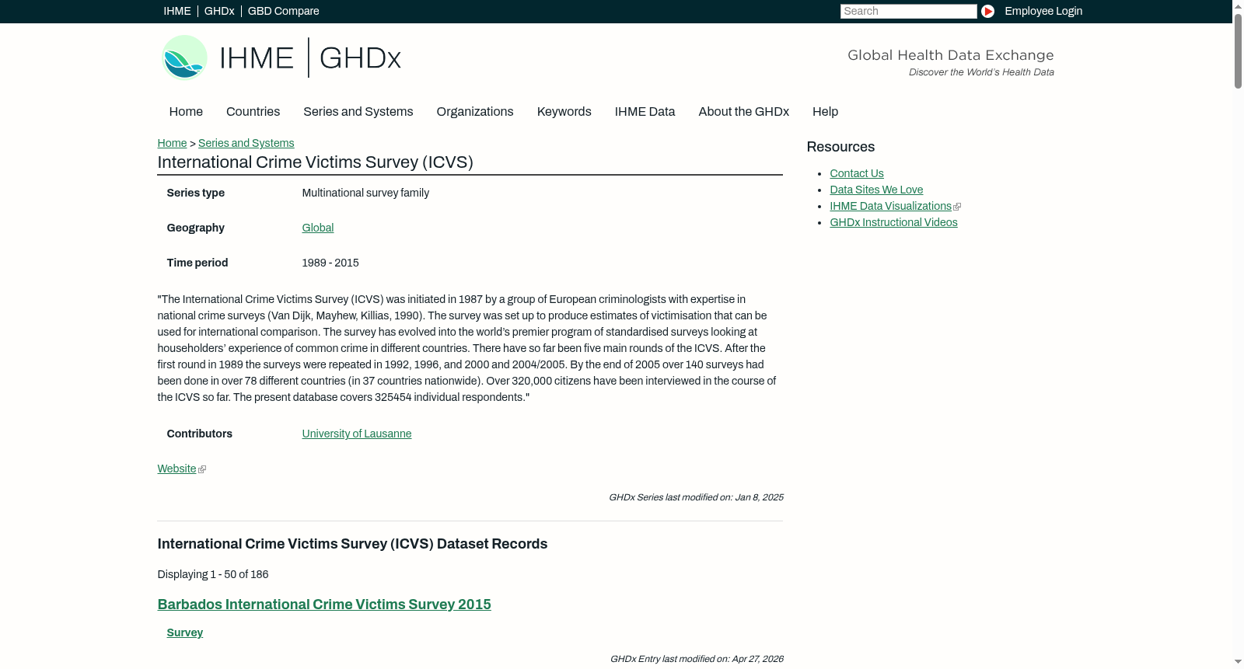
Task: Click the IHME link in top bar
Action: click(x=177, y=11)
